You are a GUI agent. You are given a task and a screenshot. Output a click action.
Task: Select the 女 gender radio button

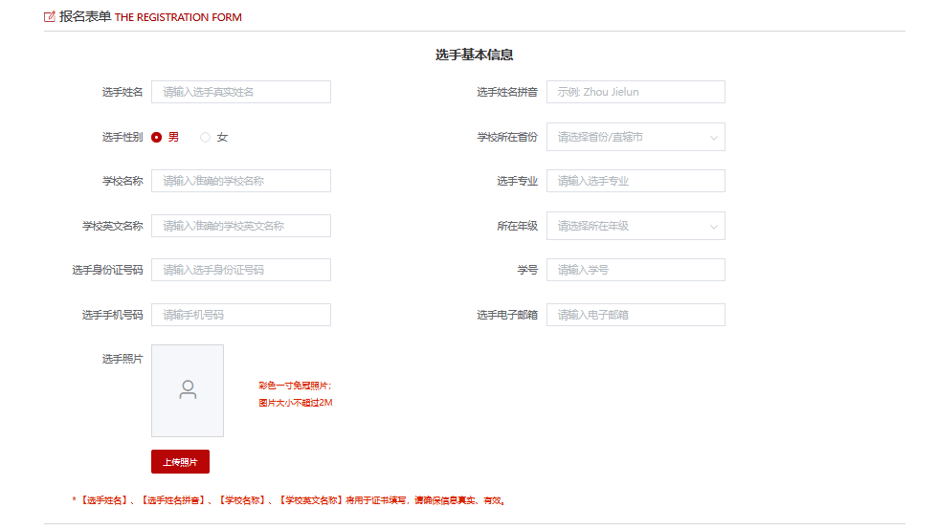pos(205,137)
